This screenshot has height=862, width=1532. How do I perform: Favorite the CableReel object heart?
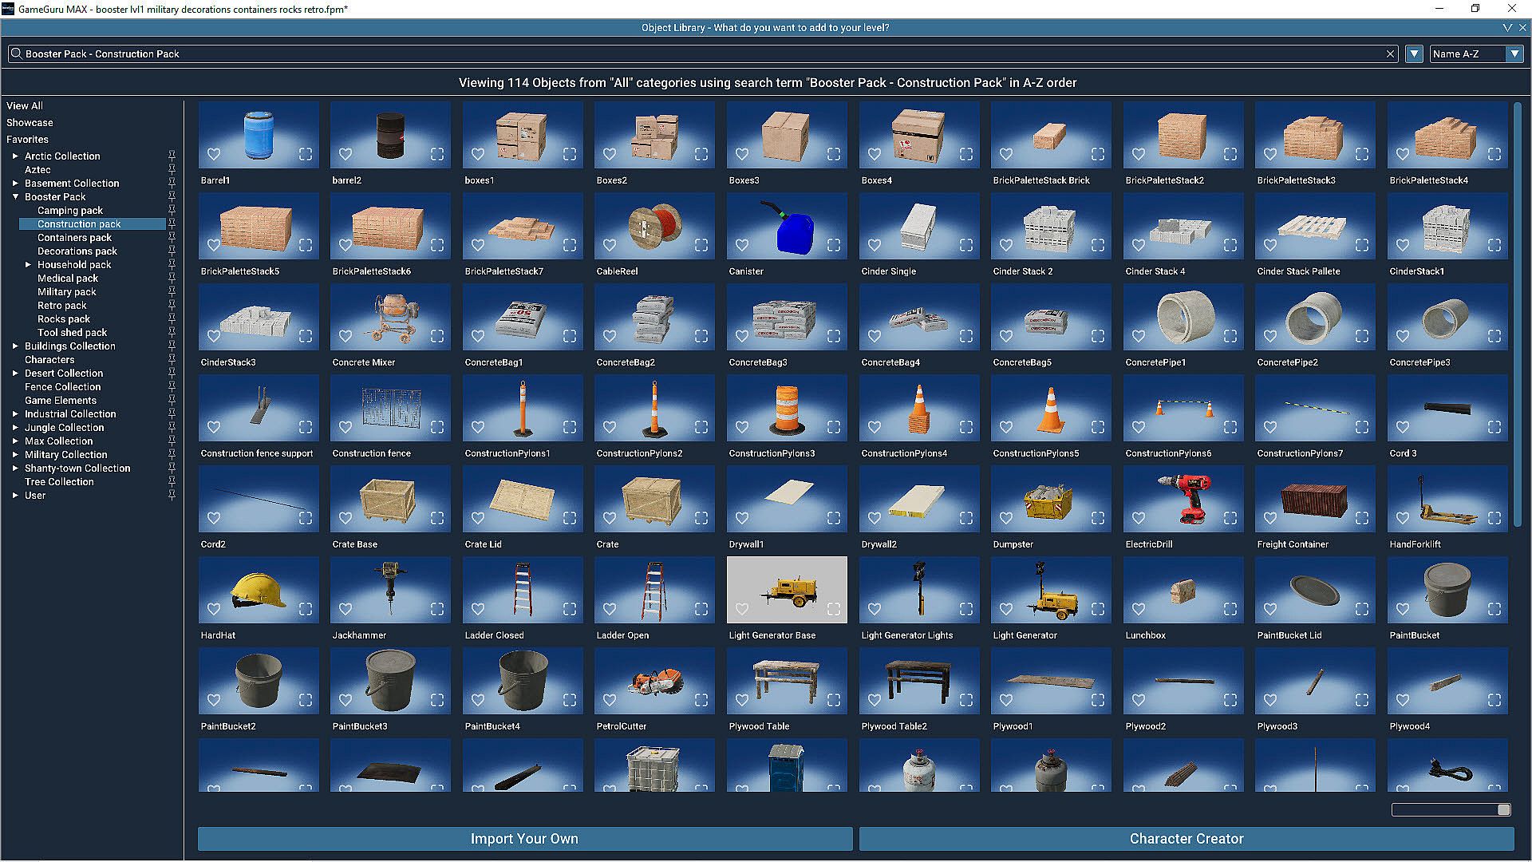[x=610, y=245]
